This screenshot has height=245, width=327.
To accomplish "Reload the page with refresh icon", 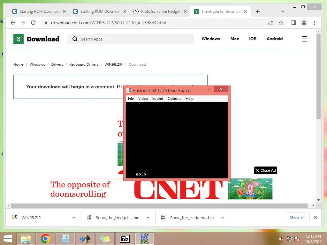I will pyautogui.click(x=33, y=23).
